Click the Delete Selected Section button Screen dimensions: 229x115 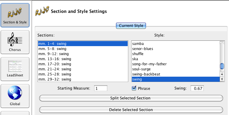[x=131, y=110]
